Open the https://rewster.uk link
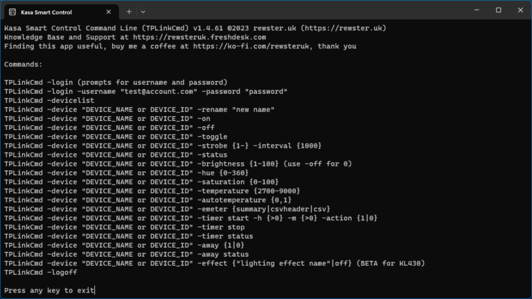532x299 pixels. (x=343, y=28)
